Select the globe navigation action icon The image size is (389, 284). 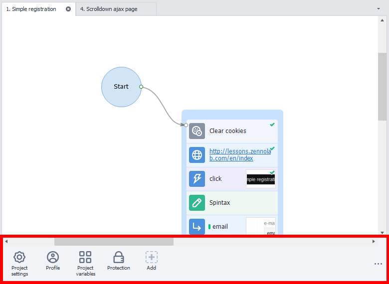click(197, 155)
